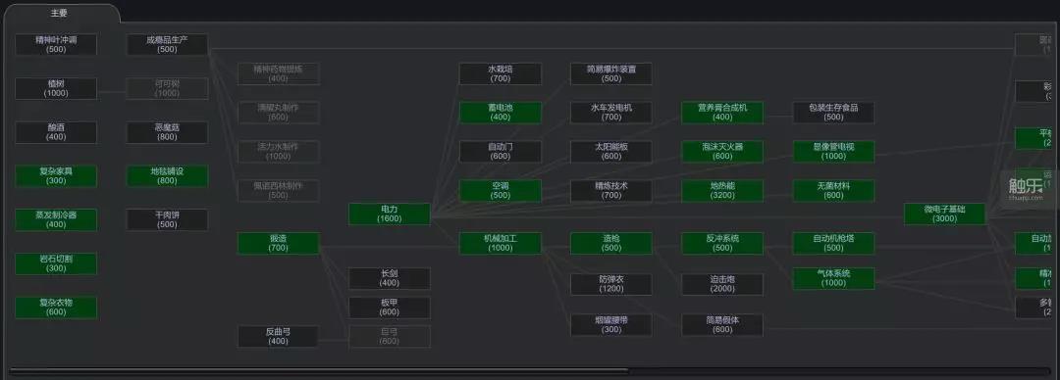This screenshot has height=380, width=1060.
Task: Select the 干肉饼 (500) research node
Action: 167,219
